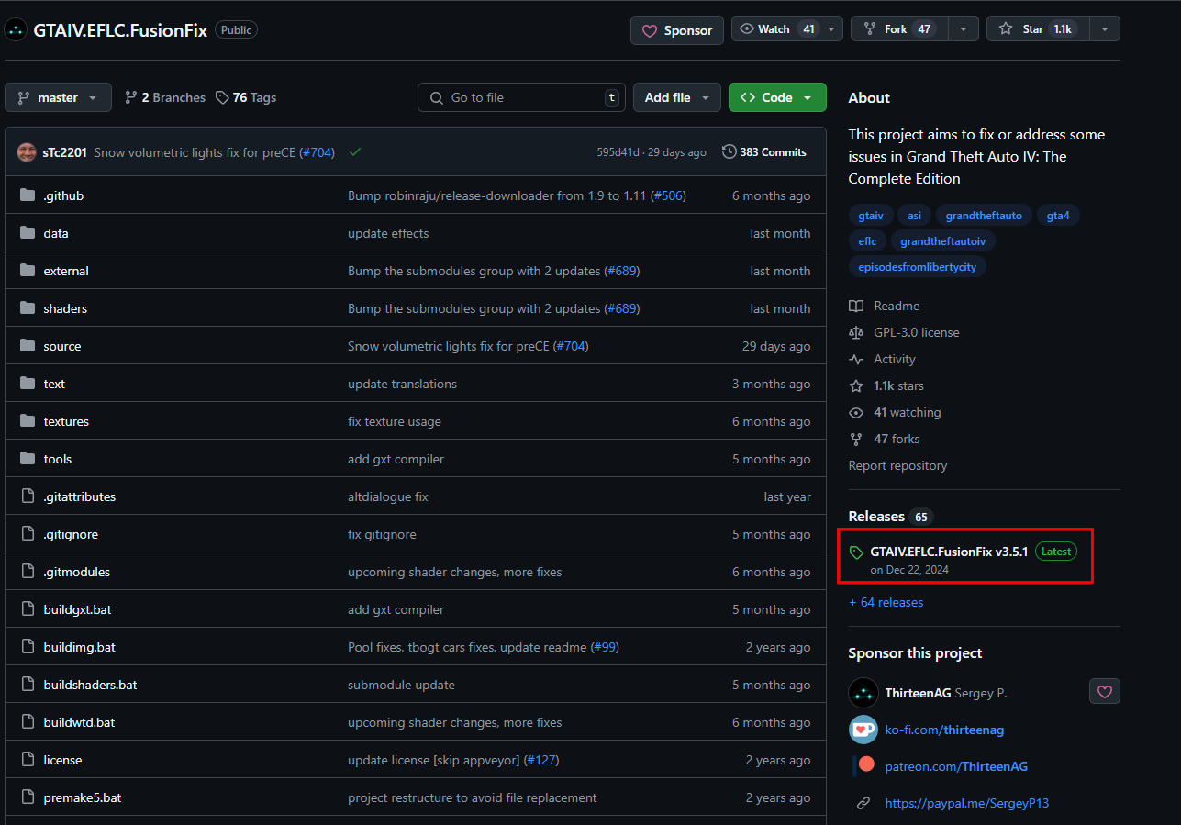Click the star icon beside 1.1k stars
This screenshot has width=1181, height=825.
pos(856,385)
